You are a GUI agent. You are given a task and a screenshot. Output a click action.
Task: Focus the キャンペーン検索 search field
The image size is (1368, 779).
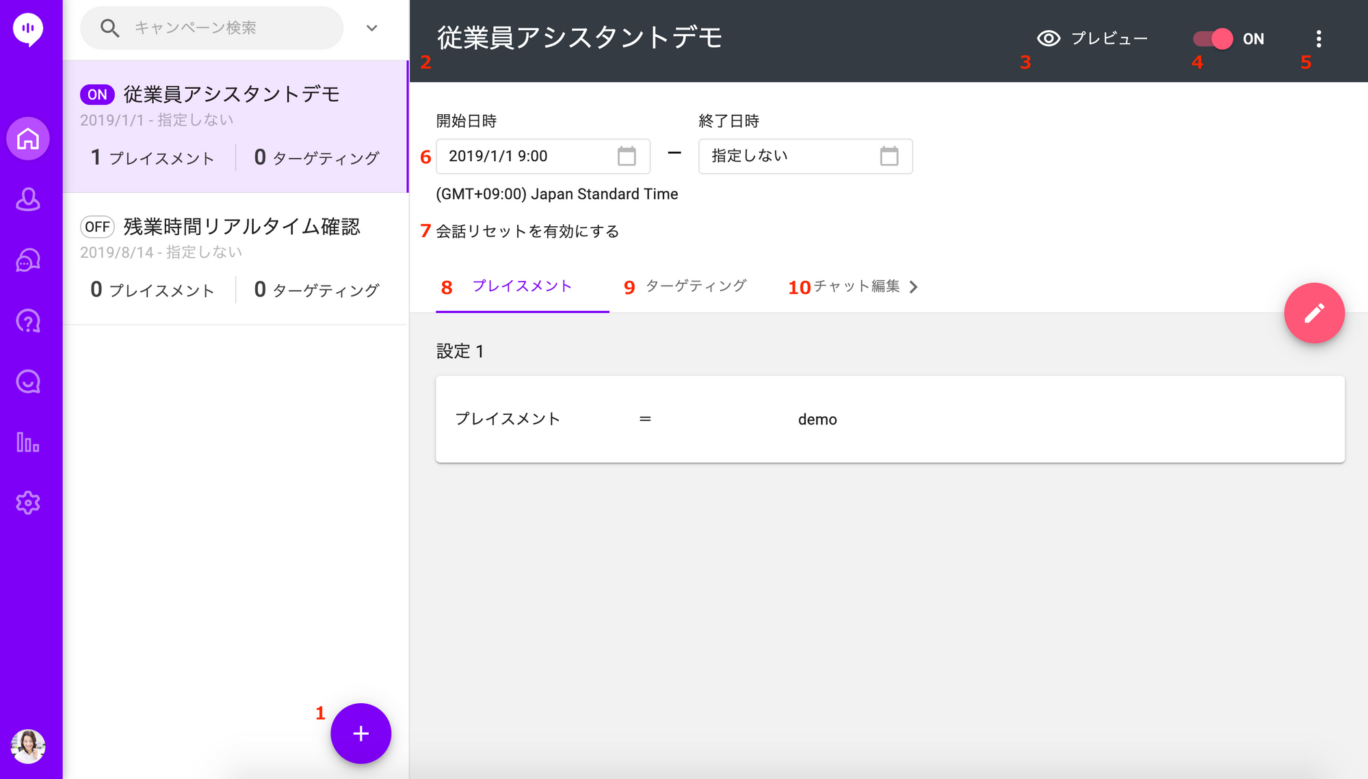coord(211,28)
